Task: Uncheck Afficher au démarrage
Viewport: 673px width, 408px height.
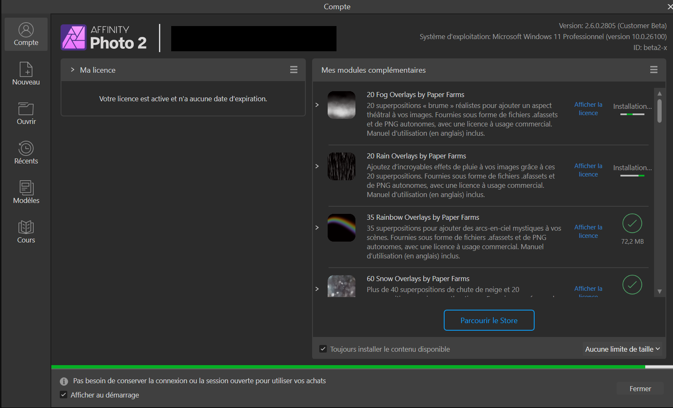Action: click(64, 395)
